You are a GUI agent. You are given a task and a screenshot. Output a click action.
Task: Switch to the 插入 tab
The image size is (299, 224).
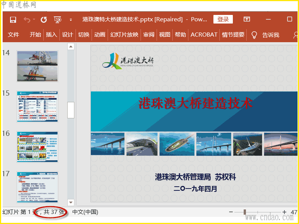pos(52,35)
